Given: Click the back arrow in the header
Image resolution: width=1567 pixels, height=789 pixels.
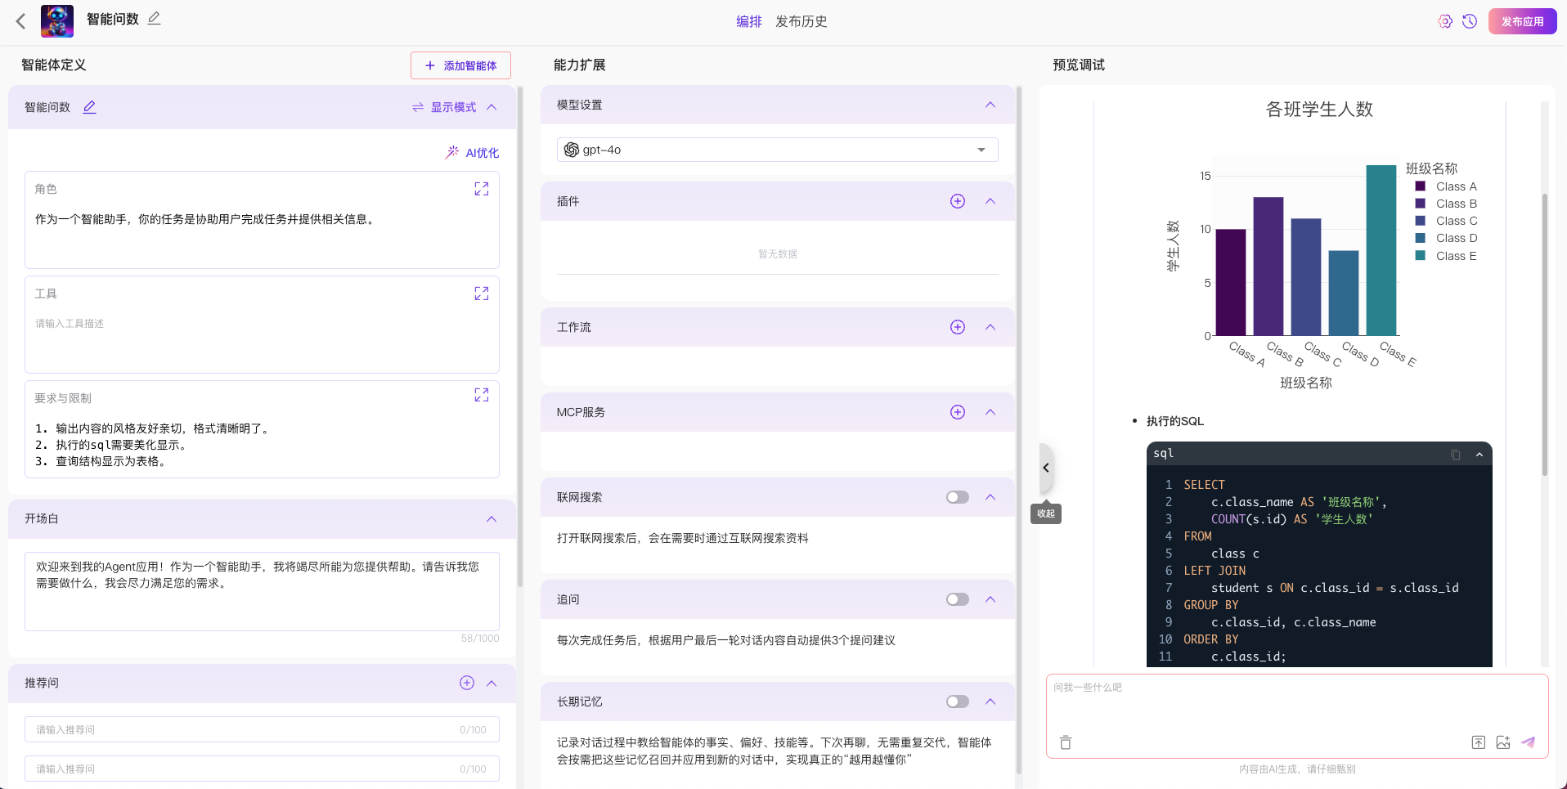Looking at the screenshot, I should coord(21,21).
